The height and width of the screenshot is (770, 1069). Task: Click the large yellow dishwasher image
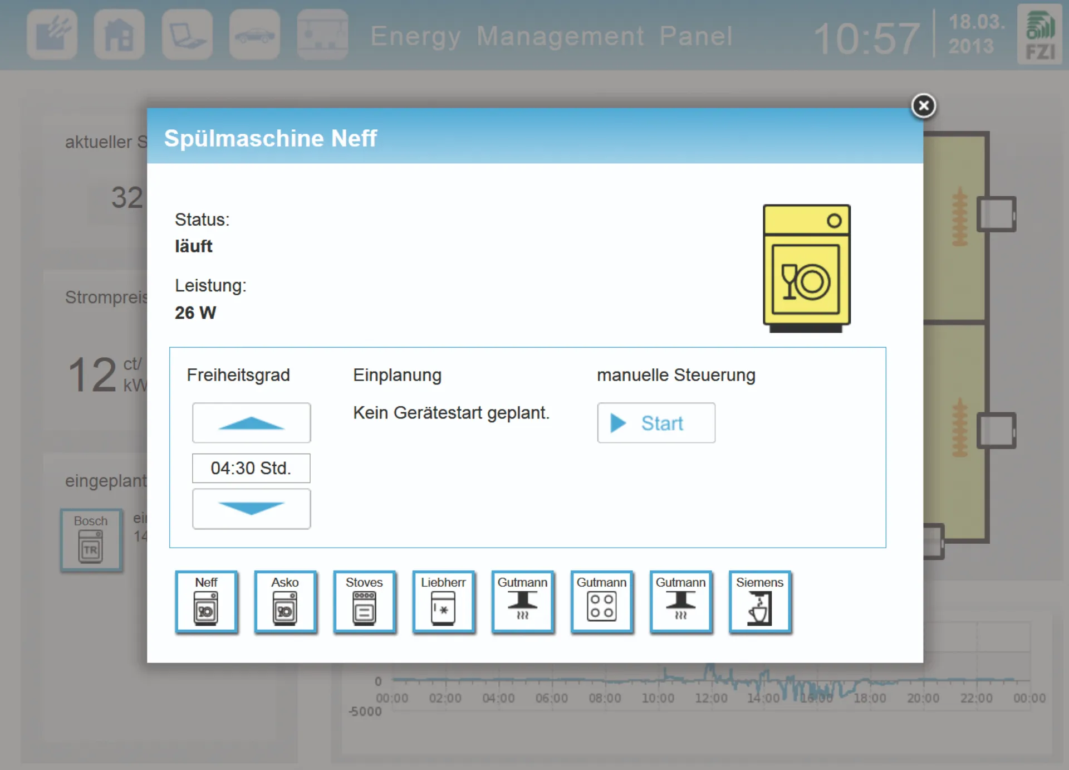pos(806,268)
